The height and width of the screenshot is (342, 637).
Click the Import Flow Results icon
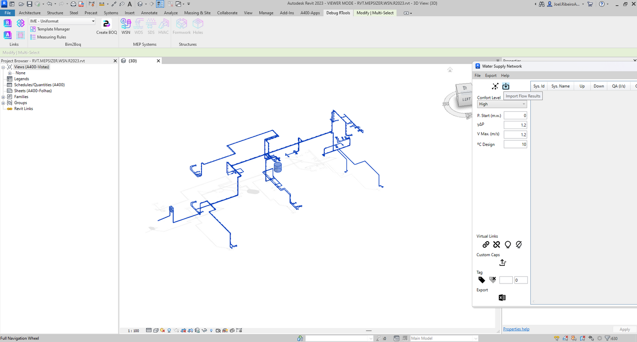[x=506, y=86]
